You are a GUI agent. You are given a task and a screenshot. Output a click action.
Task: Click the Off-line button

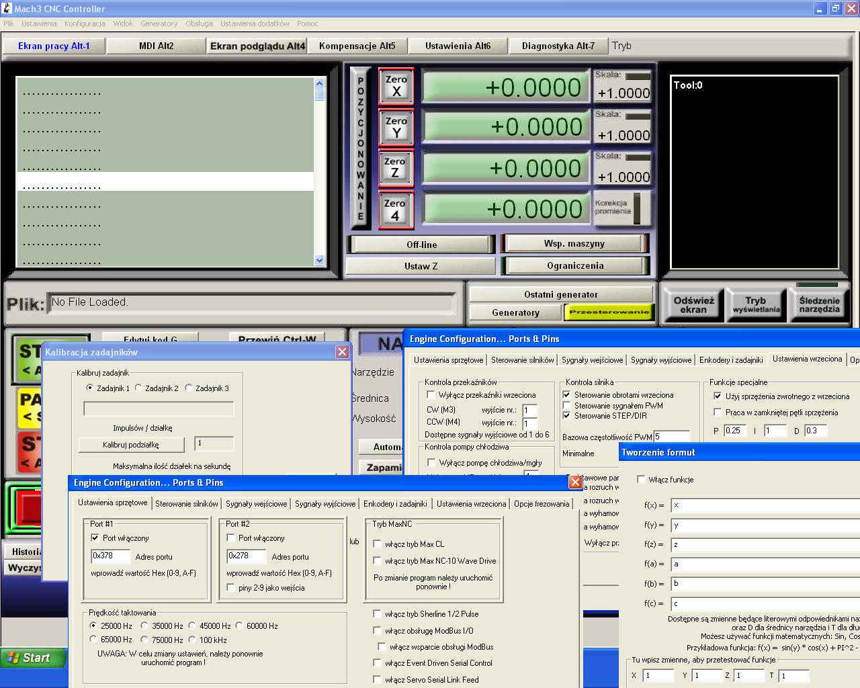click(x=421, y=245)
